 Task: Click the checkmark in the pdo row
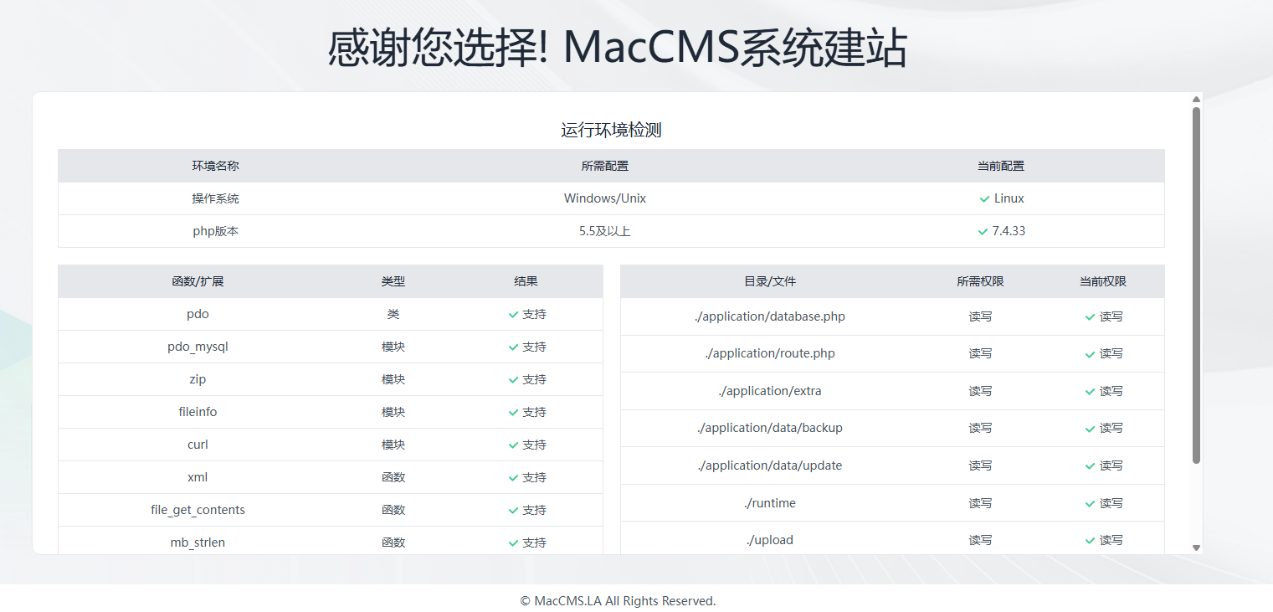[513, 315]
